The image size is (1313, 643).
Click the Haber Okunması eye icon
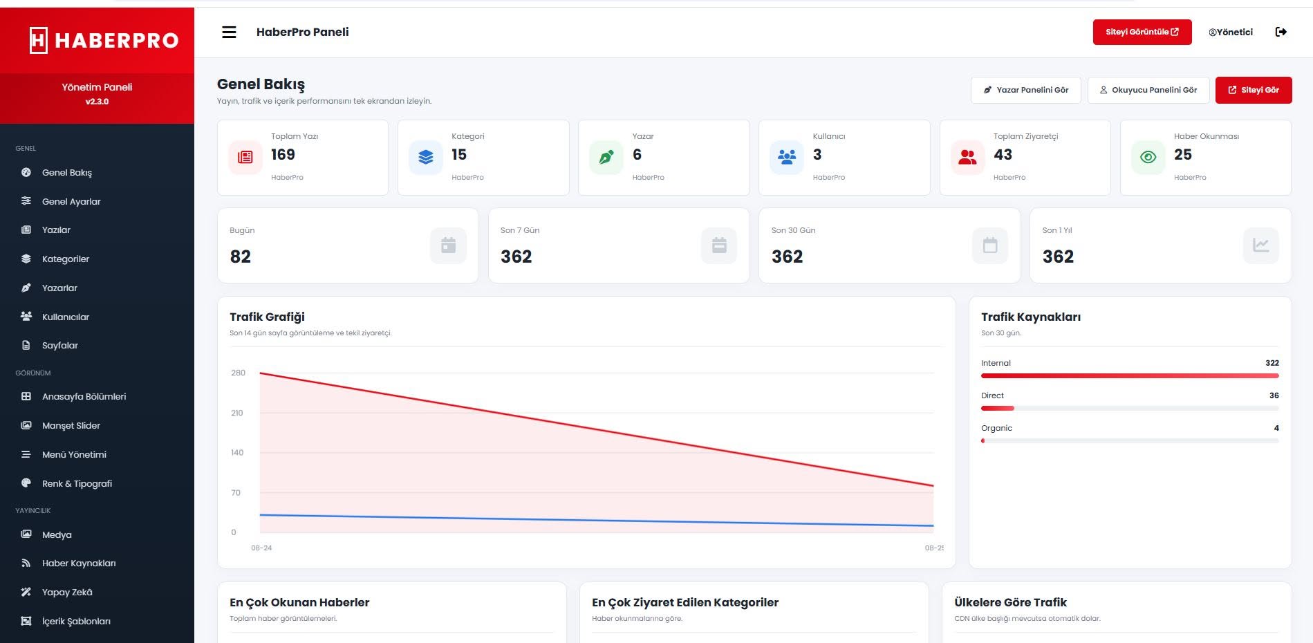point(1148,157)
